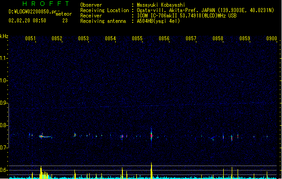Click the kHz axis unit label
This screenshot has width=282, height=179.
pyautogui.click(x=4, y=36)
